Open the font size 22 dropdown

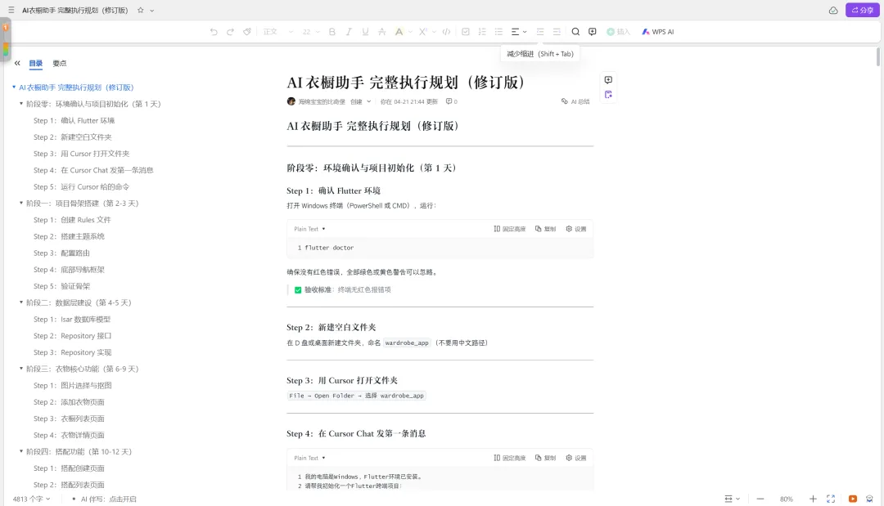(311, 32)
